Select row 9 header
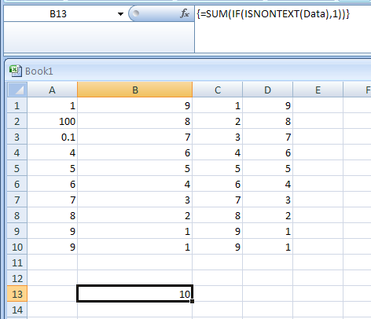 pos(17,231)
